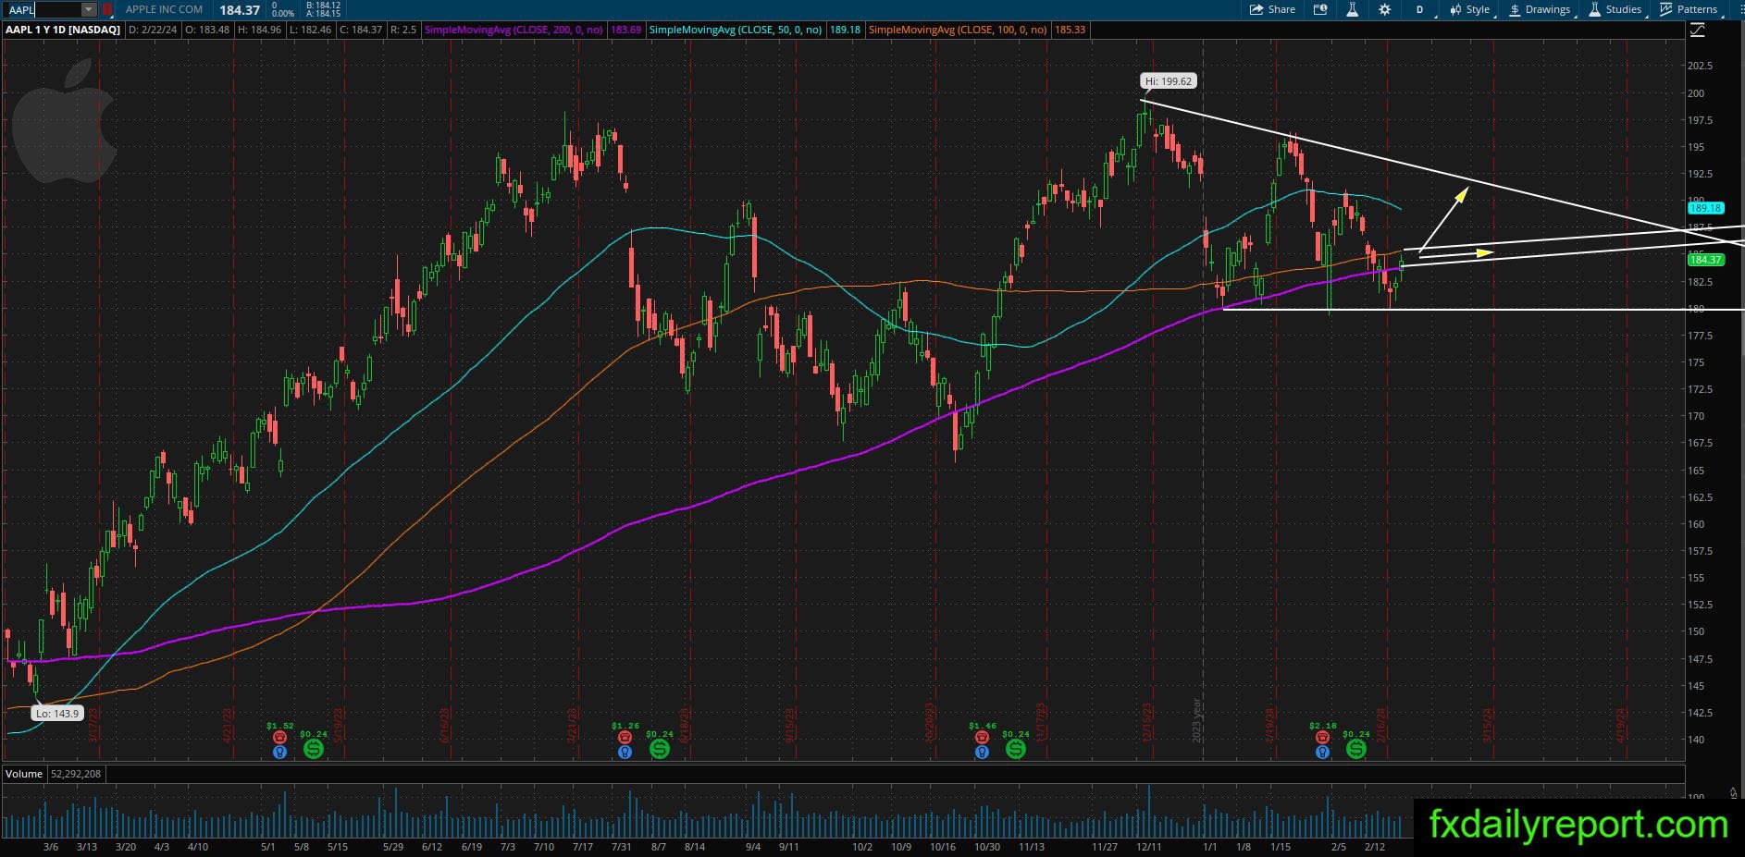Click the 3/17/23 expiration date marker
This screenshot has height=857, width=1745.
(93, 726)
